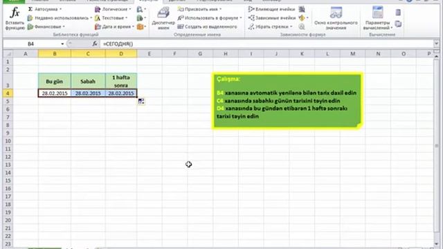
Task: Open the Lookup and Reference functions icon menu
Action: pyautogui.click(x=141, y=9)
